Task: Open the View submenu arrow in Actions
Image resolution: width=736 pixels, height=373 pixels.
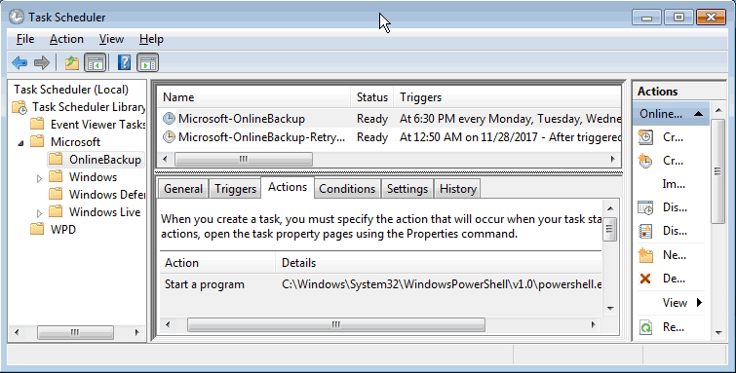Action: (x=699, y=303)
